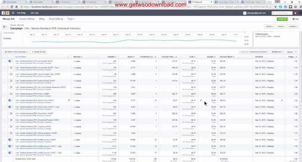Open Ad Sets in this Campaign dropdown
The height and width of the screenshot is (162, 302).
16,52
